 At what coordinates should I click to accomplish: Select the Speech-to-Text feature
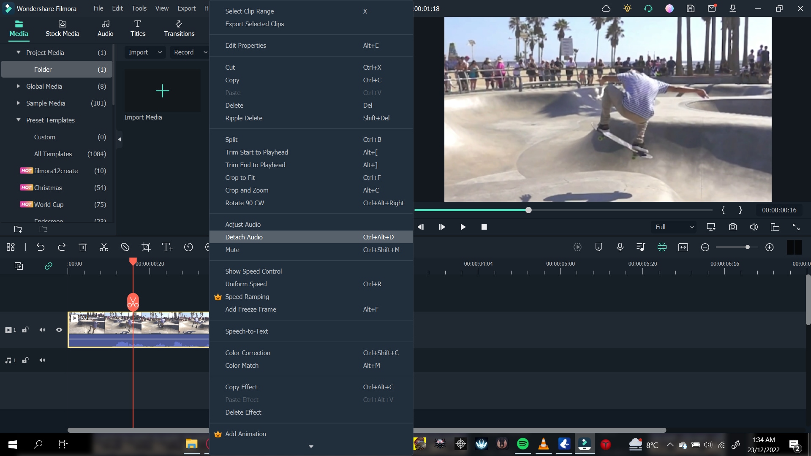pyautogui.click(x=247, y=331)
